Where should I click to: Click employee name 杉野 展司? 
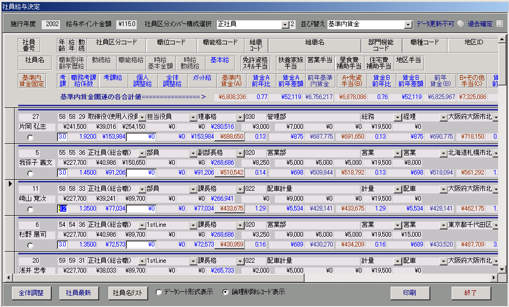tap(32, 235)
